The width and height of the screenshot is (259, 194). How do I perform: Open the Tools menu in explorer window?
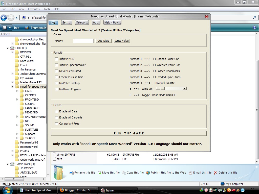click(47, 9)
